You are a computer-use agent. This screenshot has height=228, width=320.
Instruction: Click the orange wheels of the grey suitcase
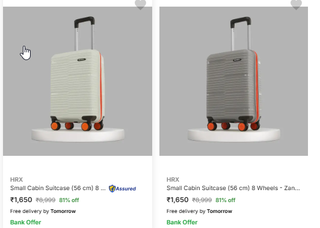coord(233,126)
